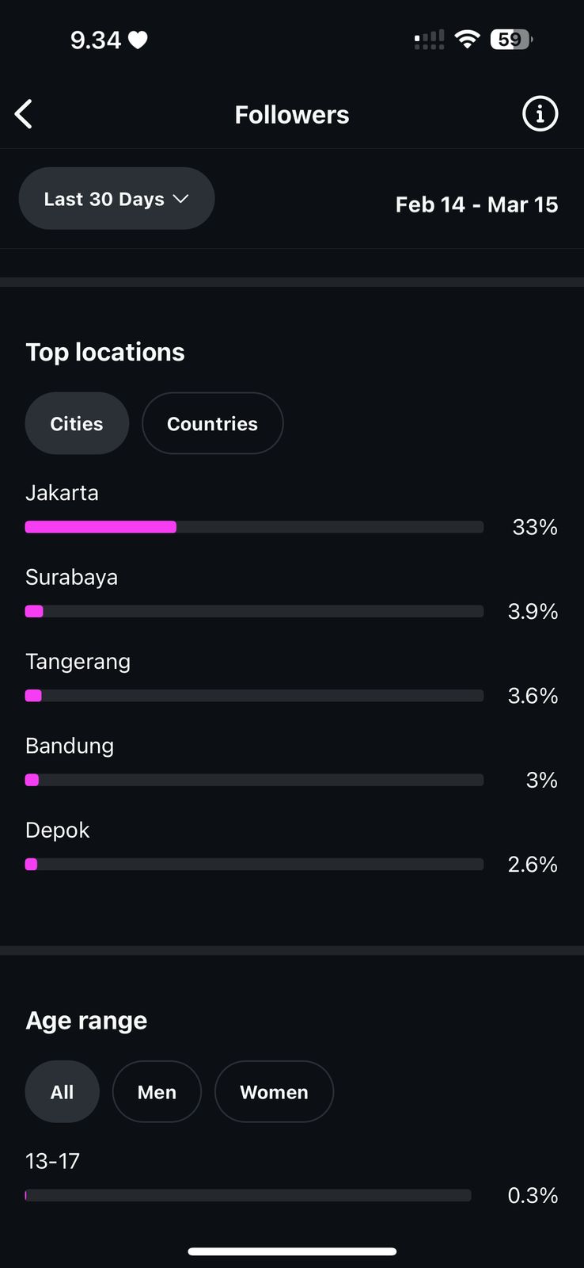Tap the Jakarta percentage bar
This screenshot has width=584, height=1268.
(x=253, y=527)
